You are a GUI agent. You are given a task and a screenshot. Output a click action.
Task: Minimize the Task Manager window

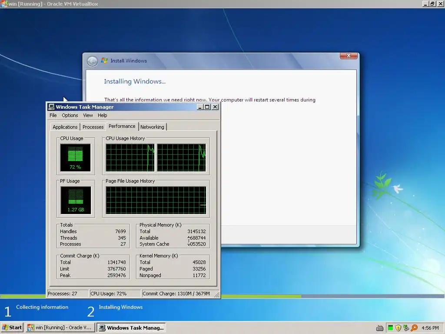200,107
